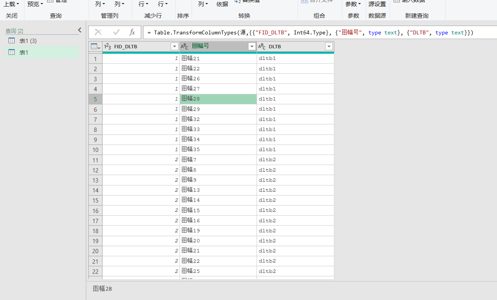The height and width of the screenshot is (300, 497).
Task: Open the 上载 dropdown in the ribbon
Action: pyautogui.click(x=12, y=4)
